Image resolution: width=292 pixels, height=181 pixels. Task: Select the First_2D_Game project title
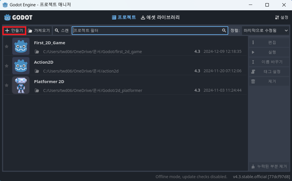point(49,43)
